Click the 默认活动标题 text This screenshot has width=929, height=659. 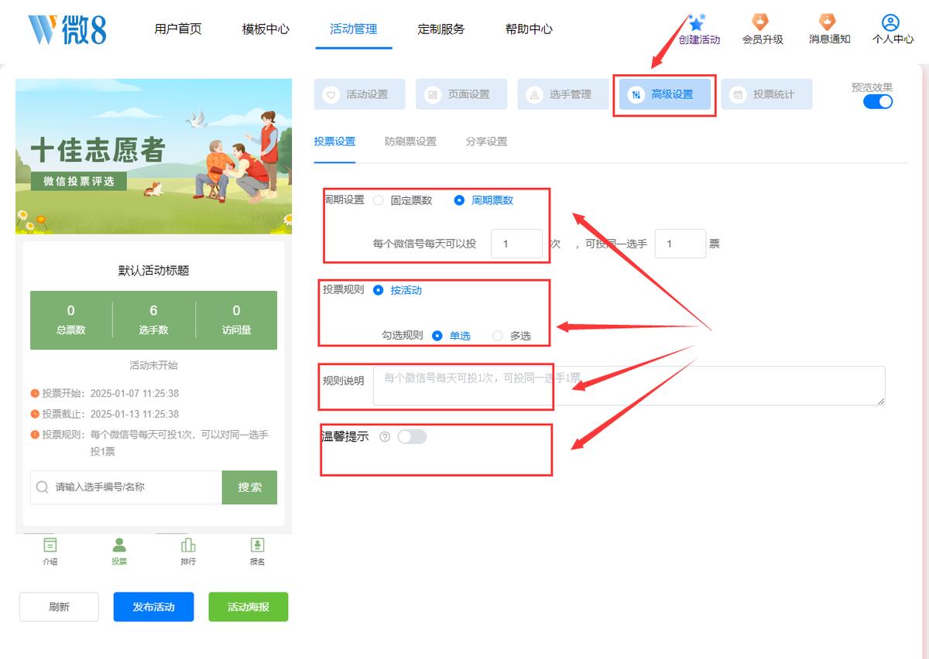(153, 271)
